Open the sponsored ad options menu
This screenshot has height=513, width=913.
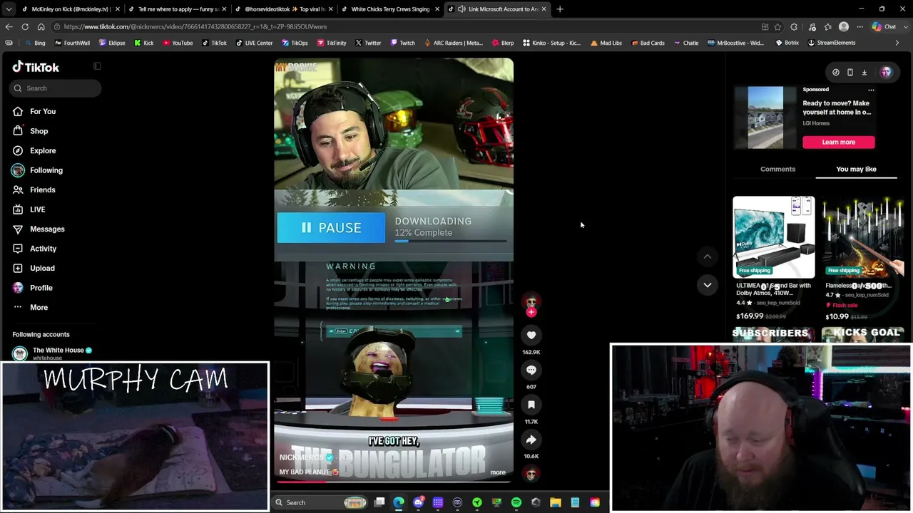click(871, 90)
